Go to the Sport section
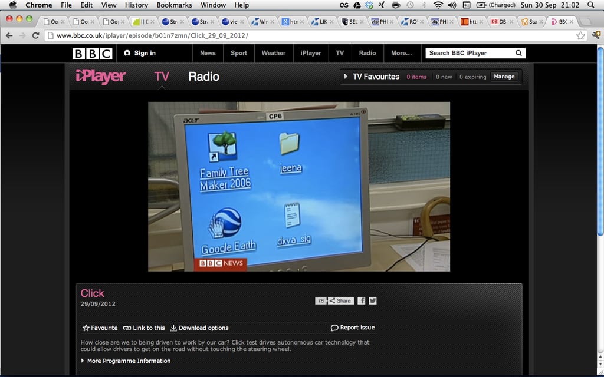This screenshot has height=377, width=604. 239,53
